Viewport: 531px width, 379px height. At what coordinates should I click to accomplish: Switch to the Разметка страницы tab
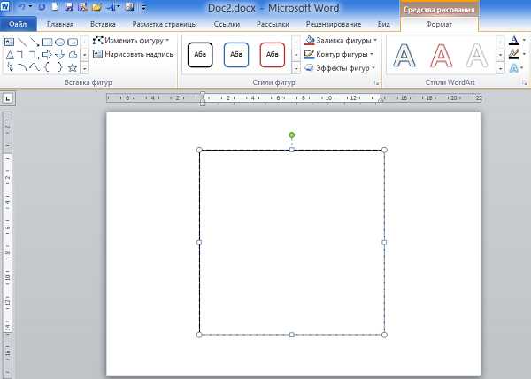pos(165,24)
